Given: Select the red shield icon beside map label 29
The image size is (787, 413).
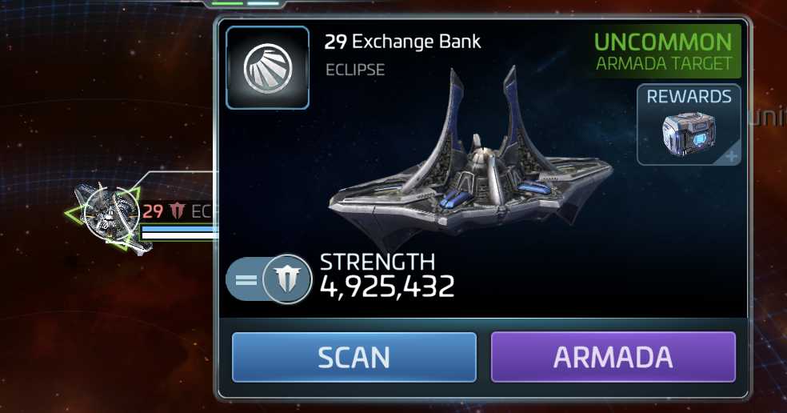Looking at the screenshot, I should point(178,211).
